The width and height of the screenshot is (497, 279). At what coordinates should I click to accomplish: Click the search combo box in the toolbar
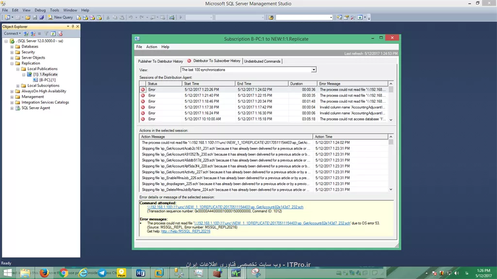(x=304, y=17)
